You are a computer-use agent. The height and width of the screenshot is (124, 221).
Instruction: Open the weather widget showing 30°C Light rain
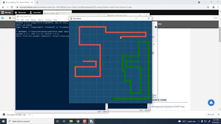click(x=187, y=121)
